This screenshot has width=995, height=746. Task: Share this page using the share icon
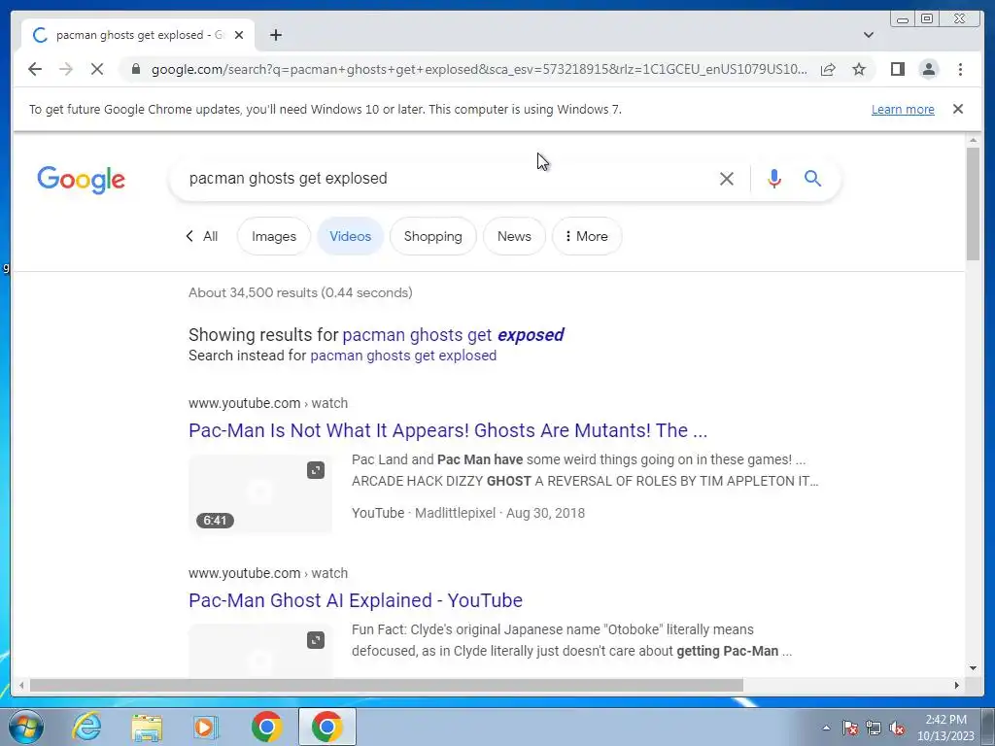coord(828,69)
